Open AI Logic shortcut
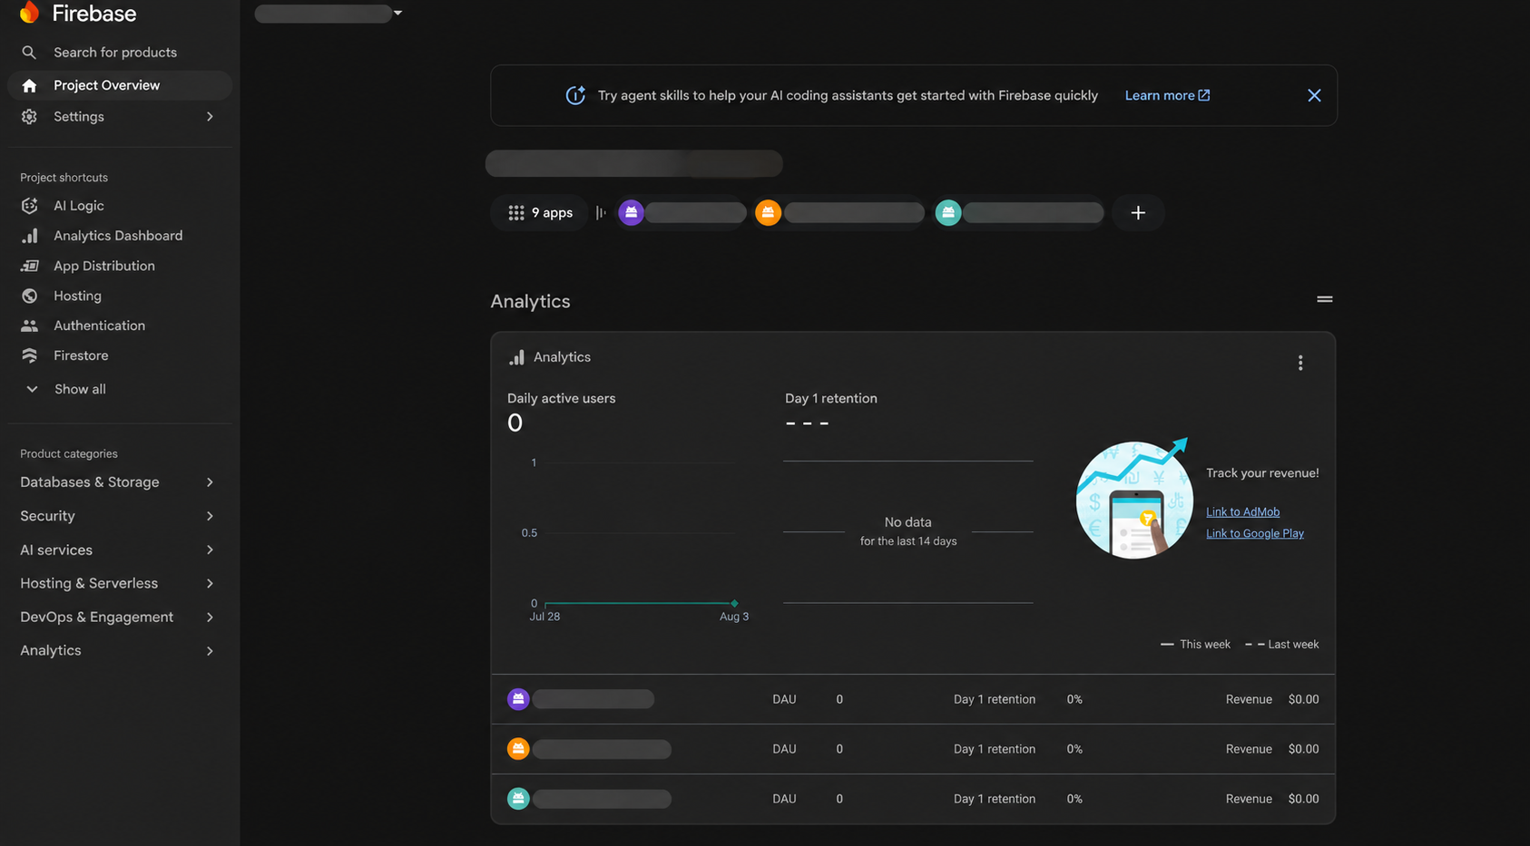Screen dimensions: 1530x846 (x=79, y=206)
